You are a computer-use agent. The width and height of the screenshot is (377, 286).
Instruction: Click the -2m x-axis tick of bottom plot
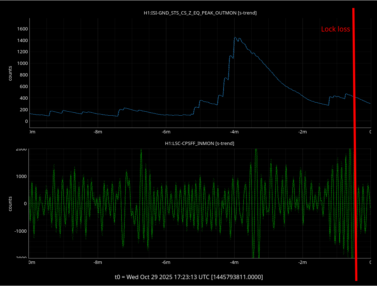(302, 262)
